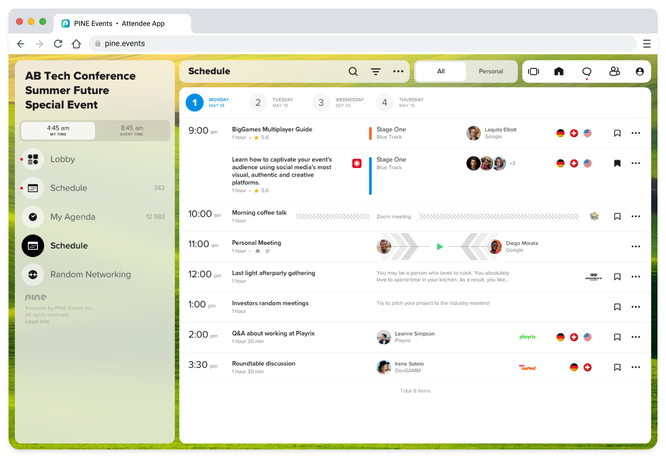
Task: Click the red live recording icon
Action: click(357, 163)
